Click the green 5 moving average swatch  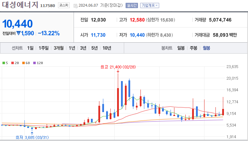[x=4, y=63]
